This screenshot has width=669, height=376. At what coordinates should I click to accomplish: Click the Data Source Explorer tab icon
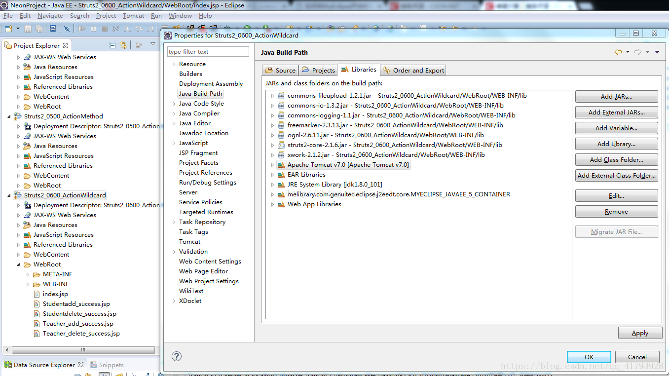(x=8, y=365)
